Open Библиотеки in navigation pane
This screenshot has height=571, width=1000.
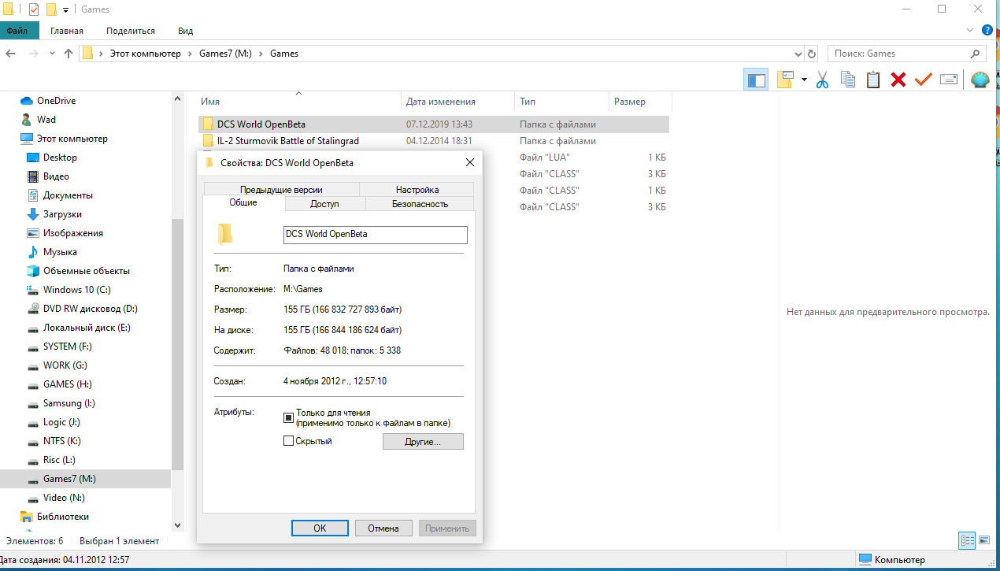click(62, 517)
